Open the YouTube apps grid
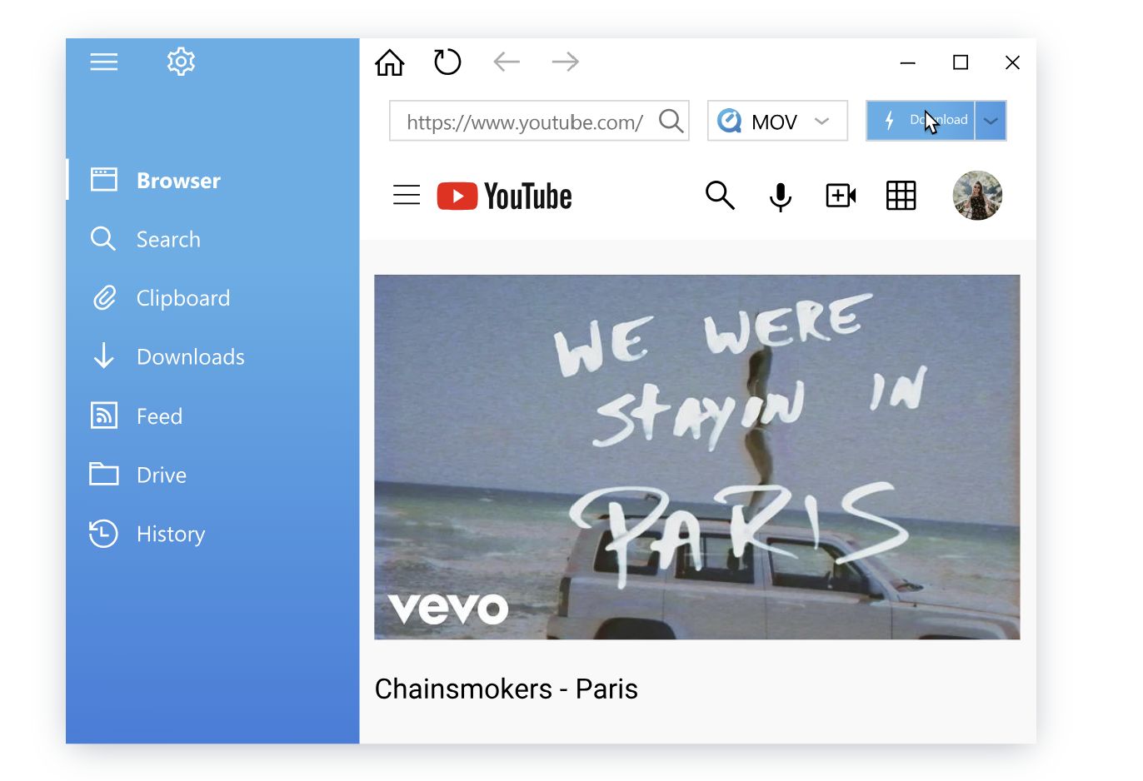 click(x=901, y=196)
